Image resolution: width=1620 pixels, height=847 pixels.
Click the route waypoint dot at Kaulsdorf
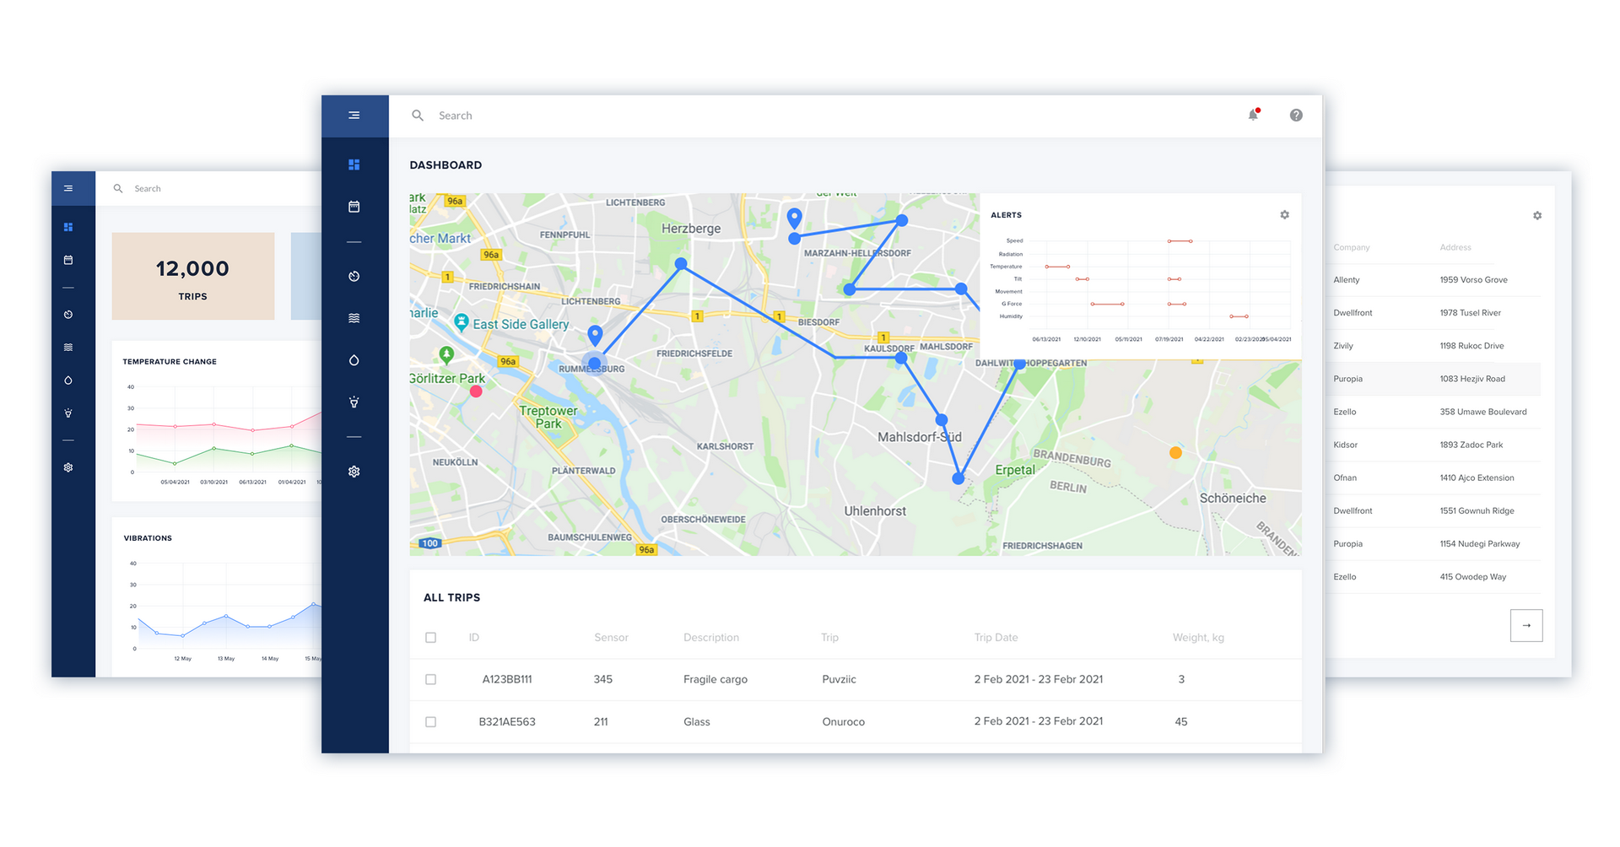(x=901, y=358)
